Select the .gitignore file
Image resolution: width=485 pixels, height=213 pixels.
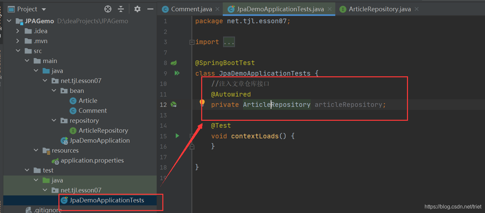pos(44,210)
